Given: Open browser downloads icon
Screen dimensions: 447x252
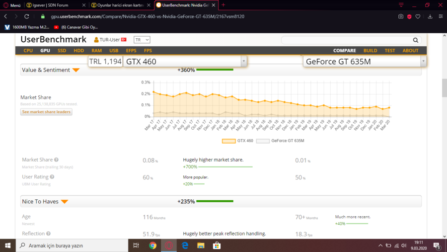Looking at the screenshot, I should click(430, 16).
